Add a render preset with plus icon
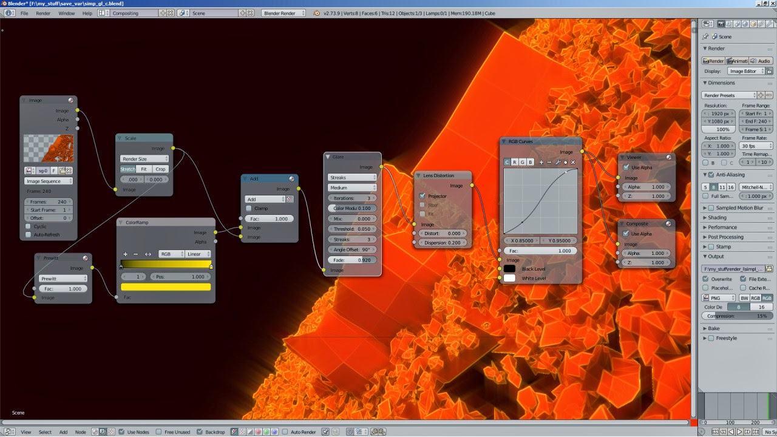 point(761,95)
